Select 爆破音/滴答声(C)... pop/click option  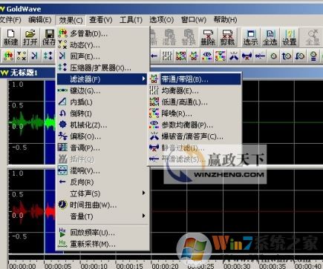pos(195,136)
